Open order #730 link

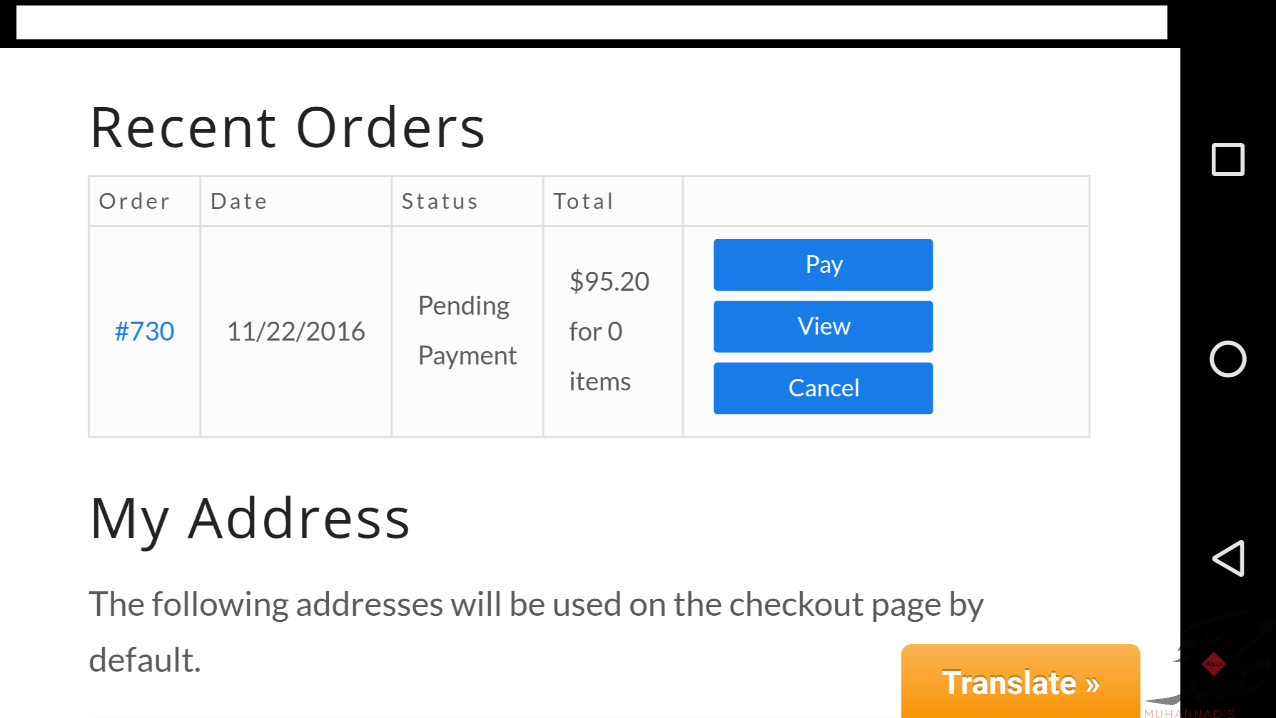[145, 332]
